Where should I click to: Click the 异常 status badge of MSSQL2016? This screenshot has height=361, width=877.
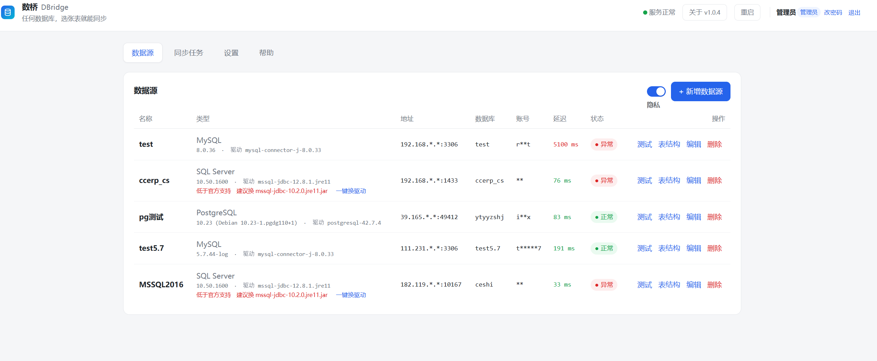(x=604, y=285)
